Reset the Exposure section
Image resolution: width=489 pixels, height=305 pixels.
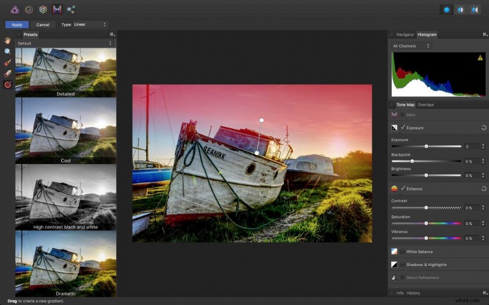483,127
